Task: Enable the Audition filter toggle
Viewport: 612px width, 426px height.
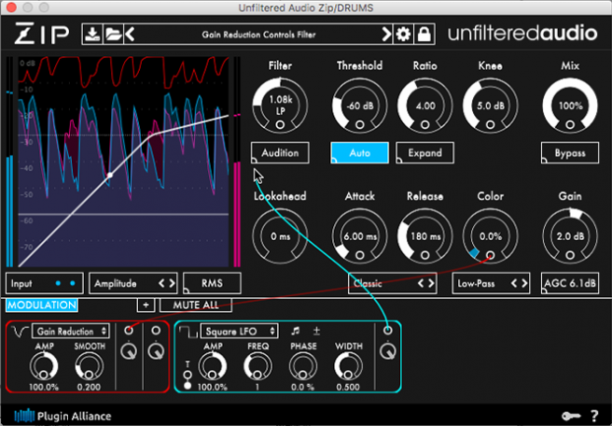Action: [x=280, y=153]
